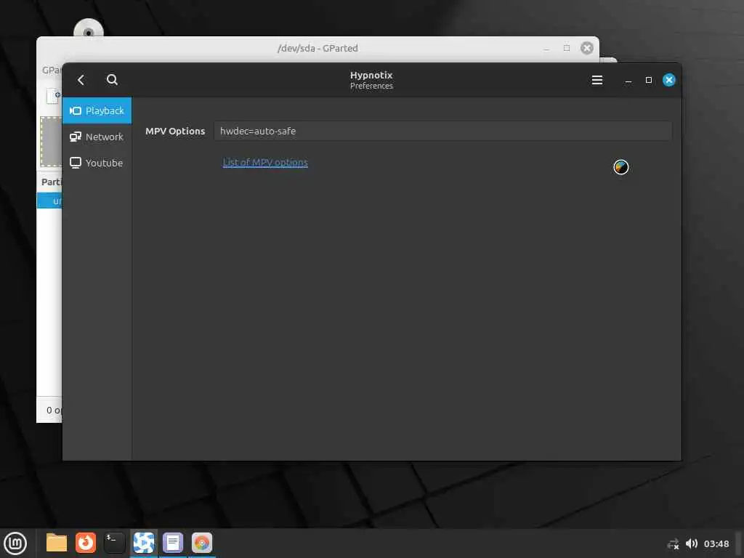Image resolution: width=744 pixels, height=558 pixels.
Task: Minimize the GParted window
Action: coord(546,49)
